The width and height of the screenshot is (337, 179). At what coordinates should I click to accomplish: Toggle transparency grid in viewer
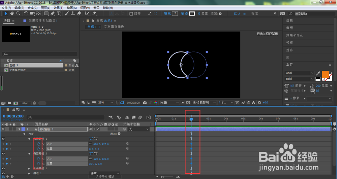[x=188, y=103]
